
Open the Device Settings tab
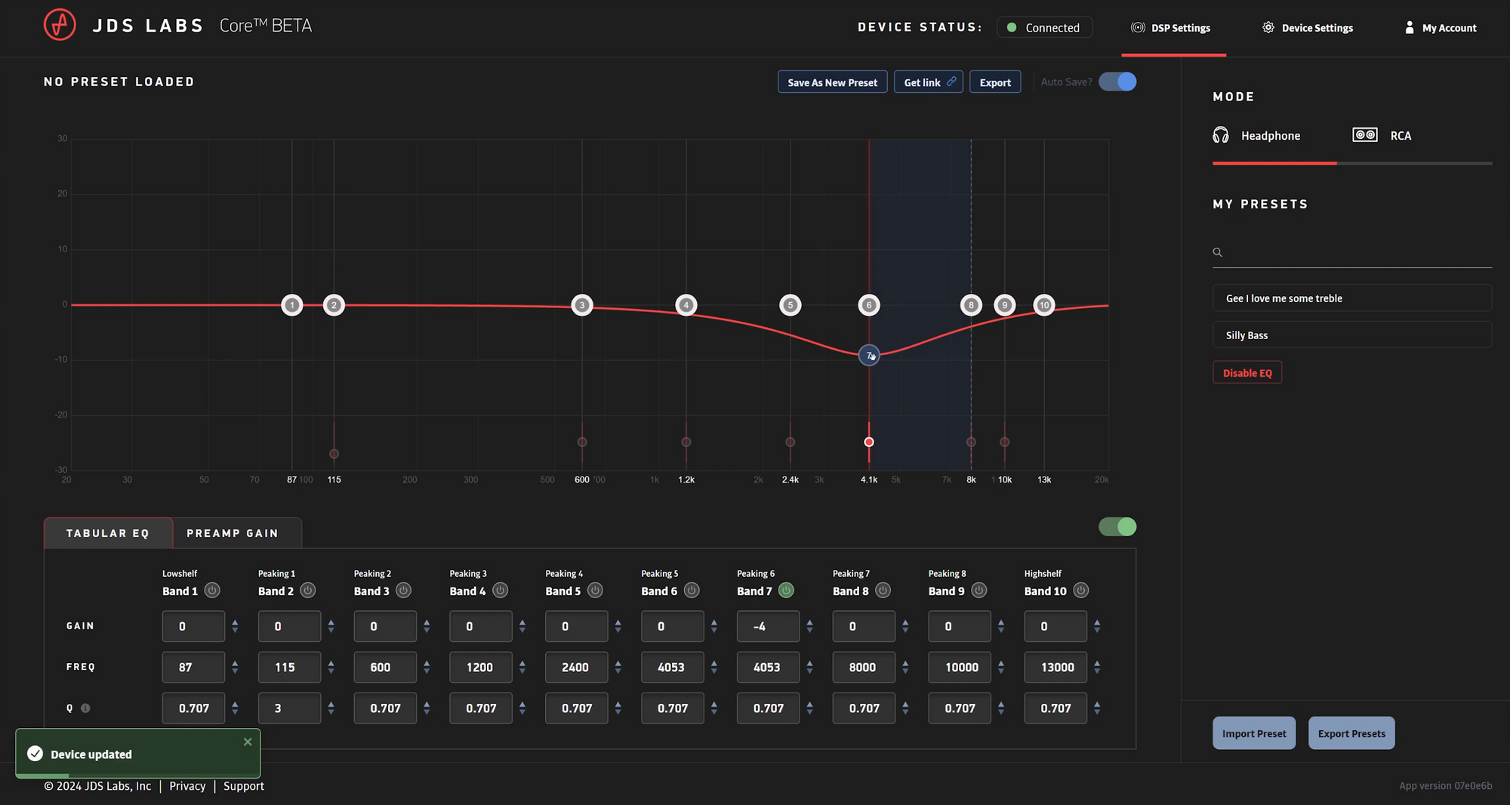point(1308,28)
